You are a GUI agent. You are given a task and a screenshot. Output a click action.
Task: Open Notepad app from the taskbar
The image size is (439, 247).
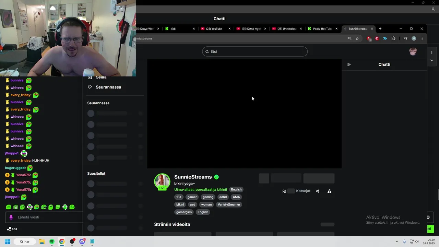92,242
